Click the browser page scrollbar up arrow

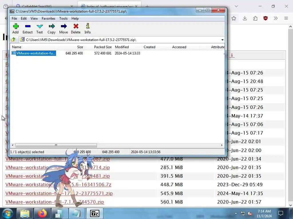click(x=290, y=27)
